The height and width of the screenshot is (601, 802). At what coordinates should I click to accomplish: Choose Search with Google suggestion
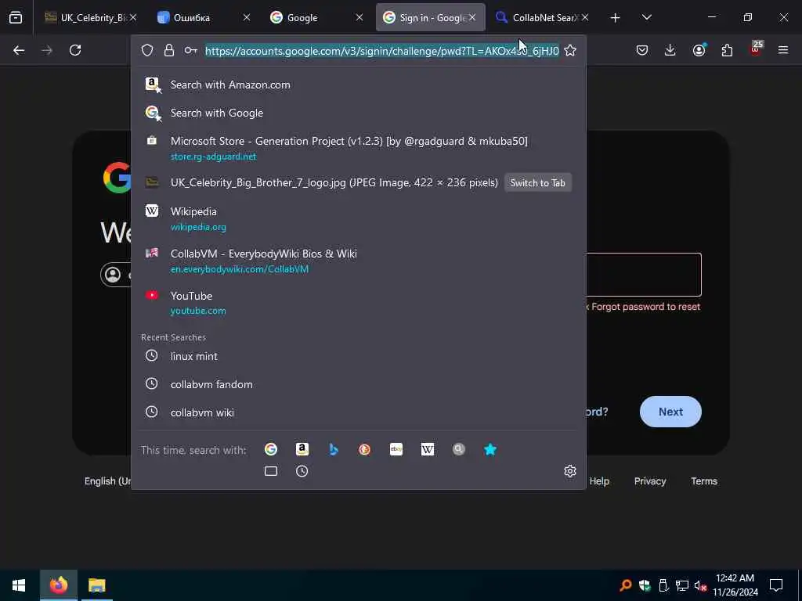pyautogui.click(x=359, y=113)
